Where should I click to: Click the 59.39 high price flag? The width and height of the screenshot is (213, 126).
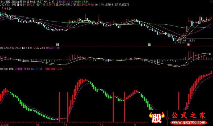pos(8,9)
